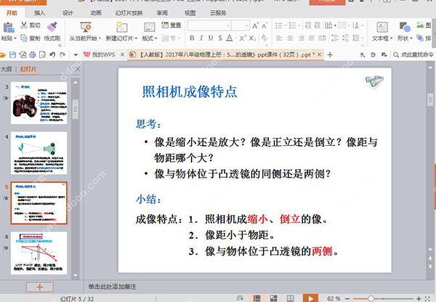The width and height of the screenshot is (436, 302).
Task: Open the View (视图) ribbon tab
Action: coord(190,13)
